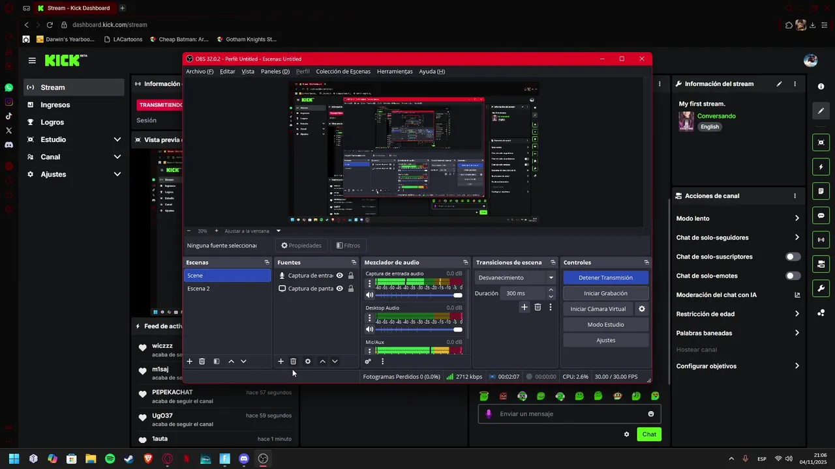Add a new source in the Fuentes panel

281,362
